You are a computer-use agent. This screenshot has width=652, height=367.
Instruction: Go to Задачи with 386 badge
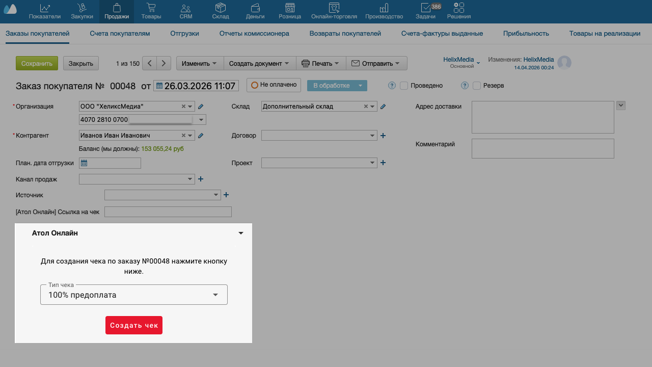click(x=425, y=11)
